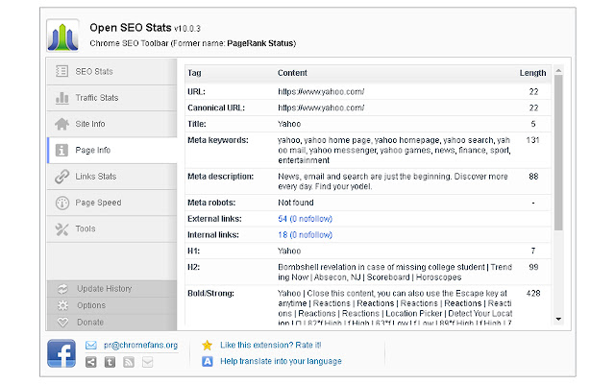This screenshot has width=615, height=384.
Task: Open the Page Speed tab
Action: pos(97,203)
